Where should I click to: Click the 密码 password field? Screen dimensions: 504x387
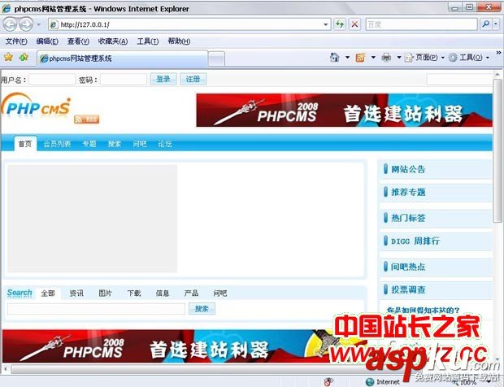pos(124,80)
